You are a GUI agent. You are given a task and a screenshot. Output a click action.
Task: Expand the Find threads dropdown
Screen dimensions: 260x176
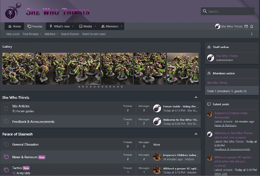point(40,34)
